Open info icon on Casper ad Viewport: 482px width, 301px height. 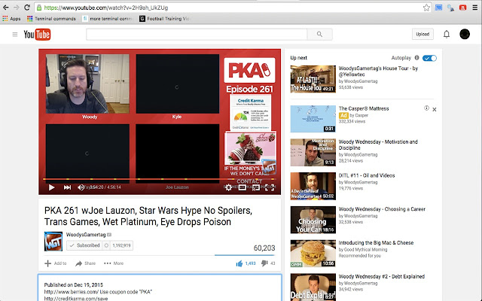(x=426, y=108)
